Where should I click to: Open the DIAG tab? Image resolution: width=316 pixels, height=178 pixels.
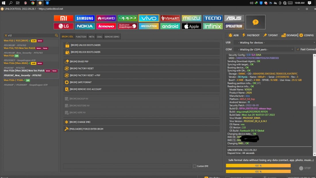click(100, 37)
